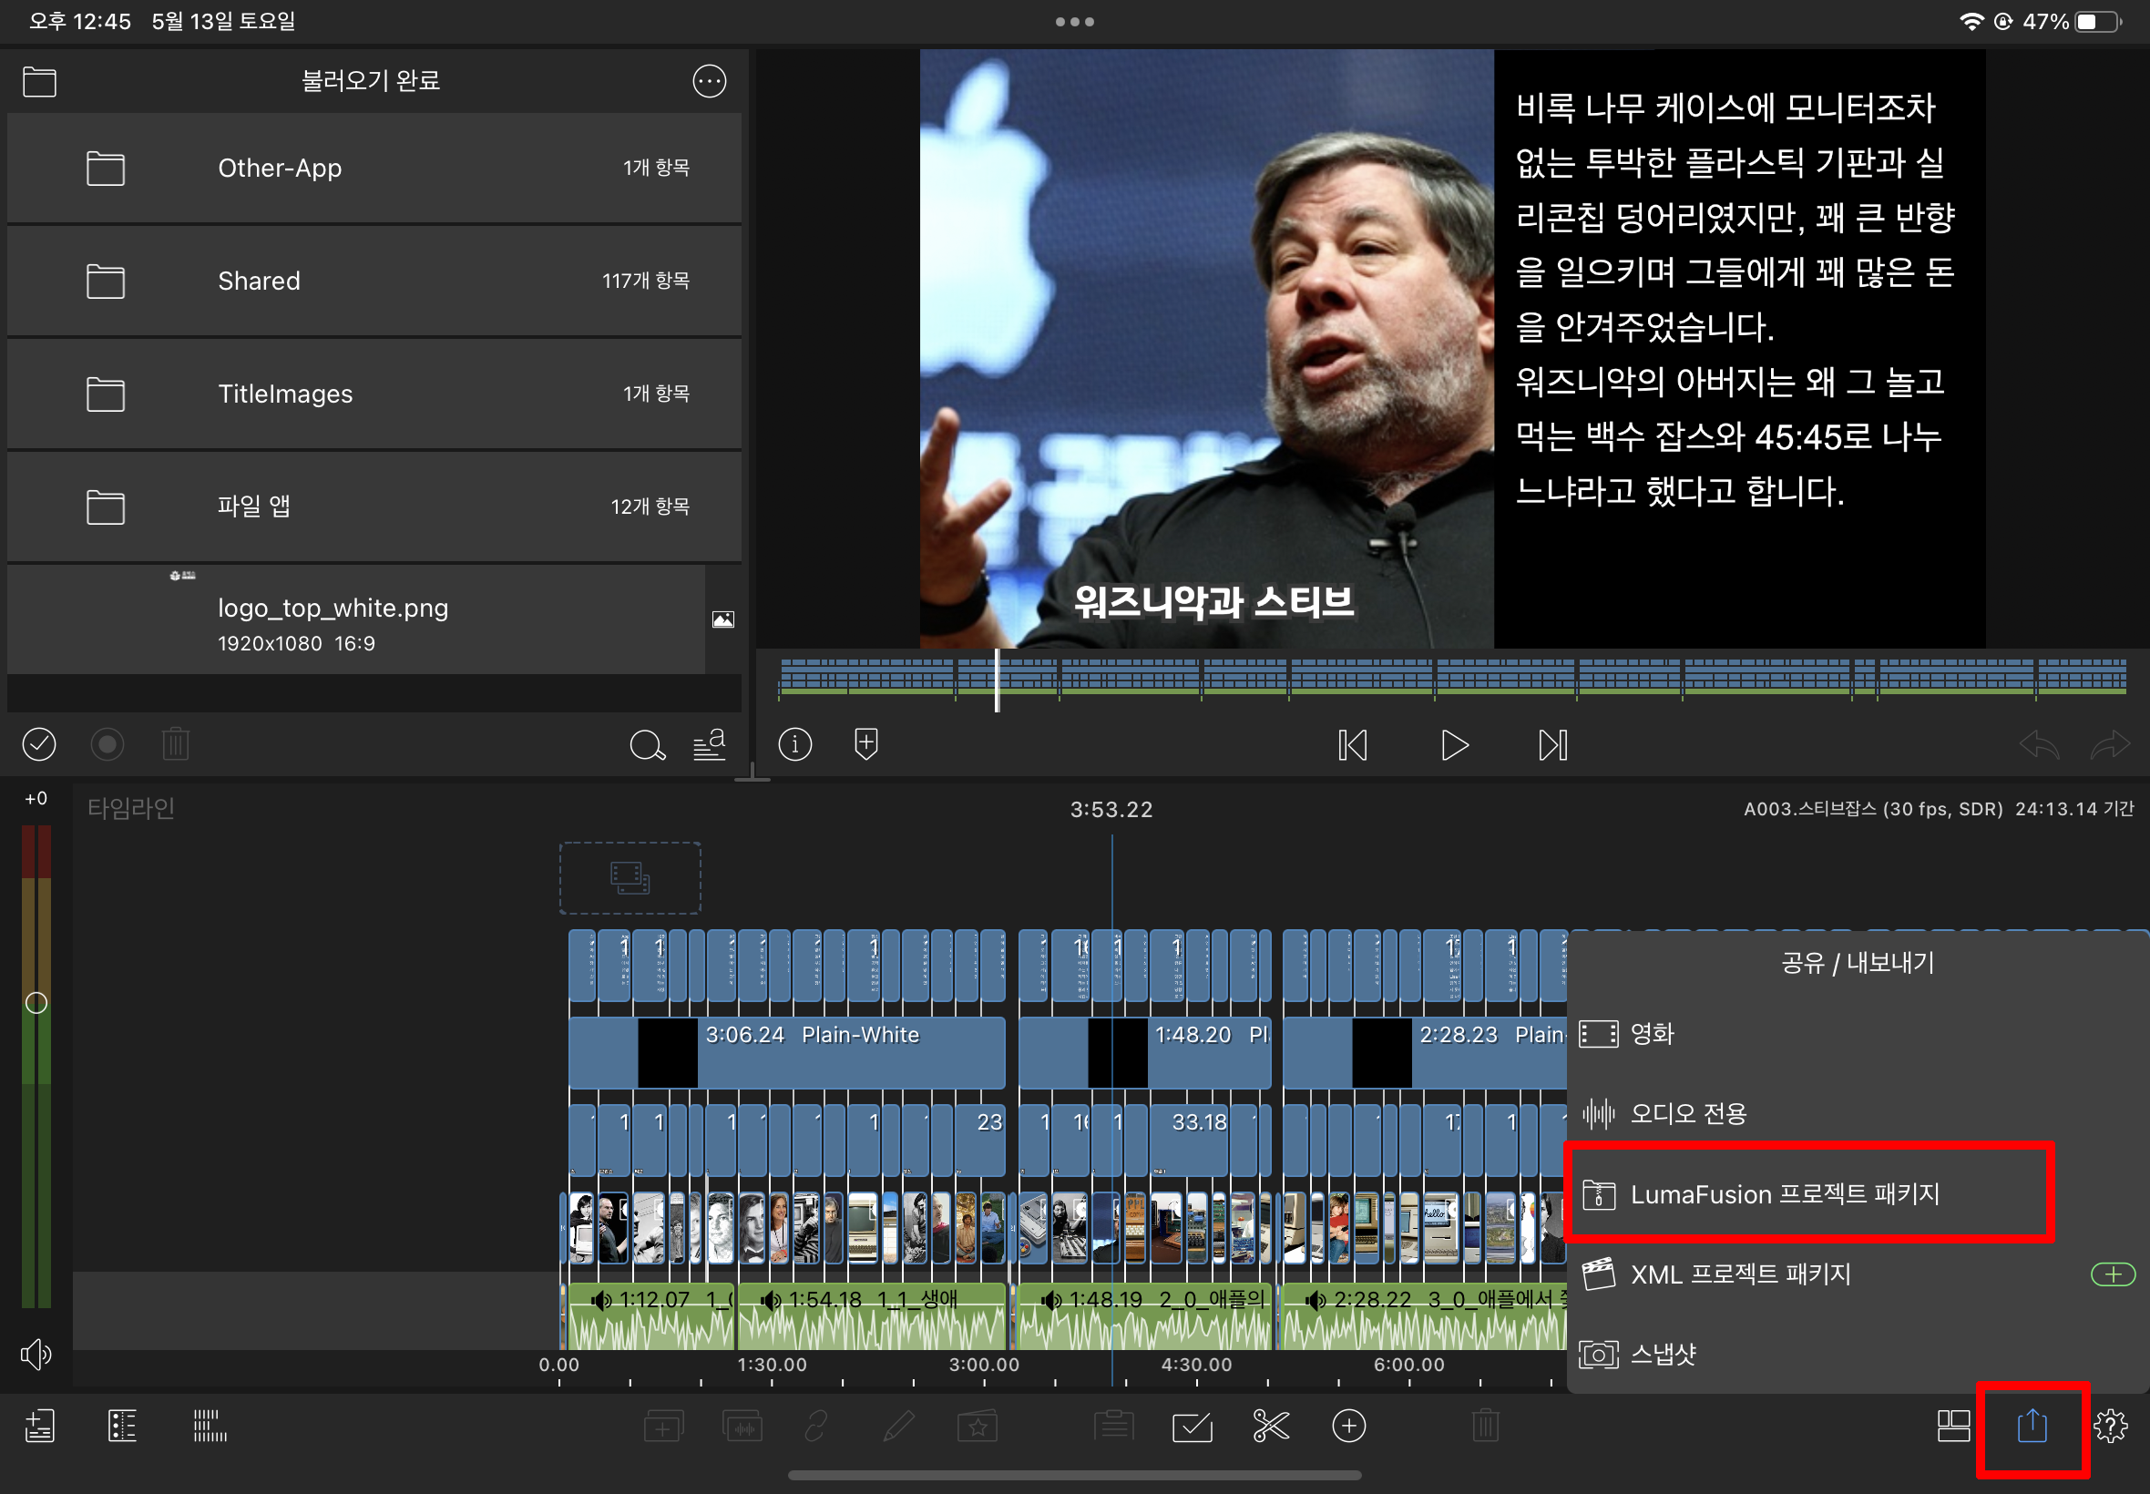Choose LumaFusion 프로젝트 패키지 export option

click(1783, 1194)
